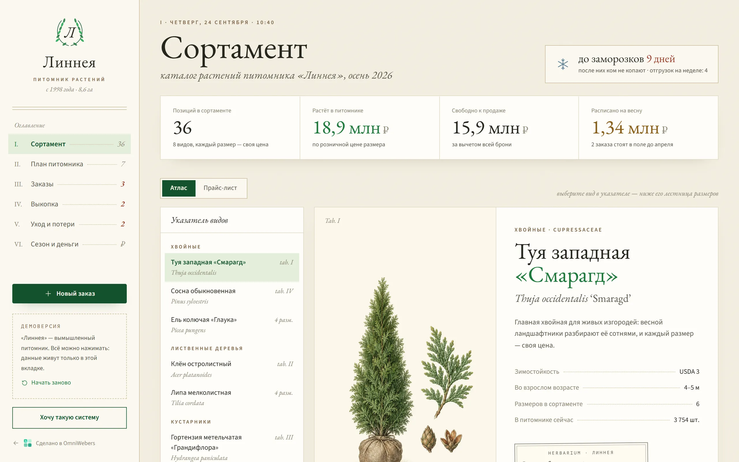Click the Линнея laurel wreath logo
The height and width of the screenshot is (462, 739).
click(70, 32)
